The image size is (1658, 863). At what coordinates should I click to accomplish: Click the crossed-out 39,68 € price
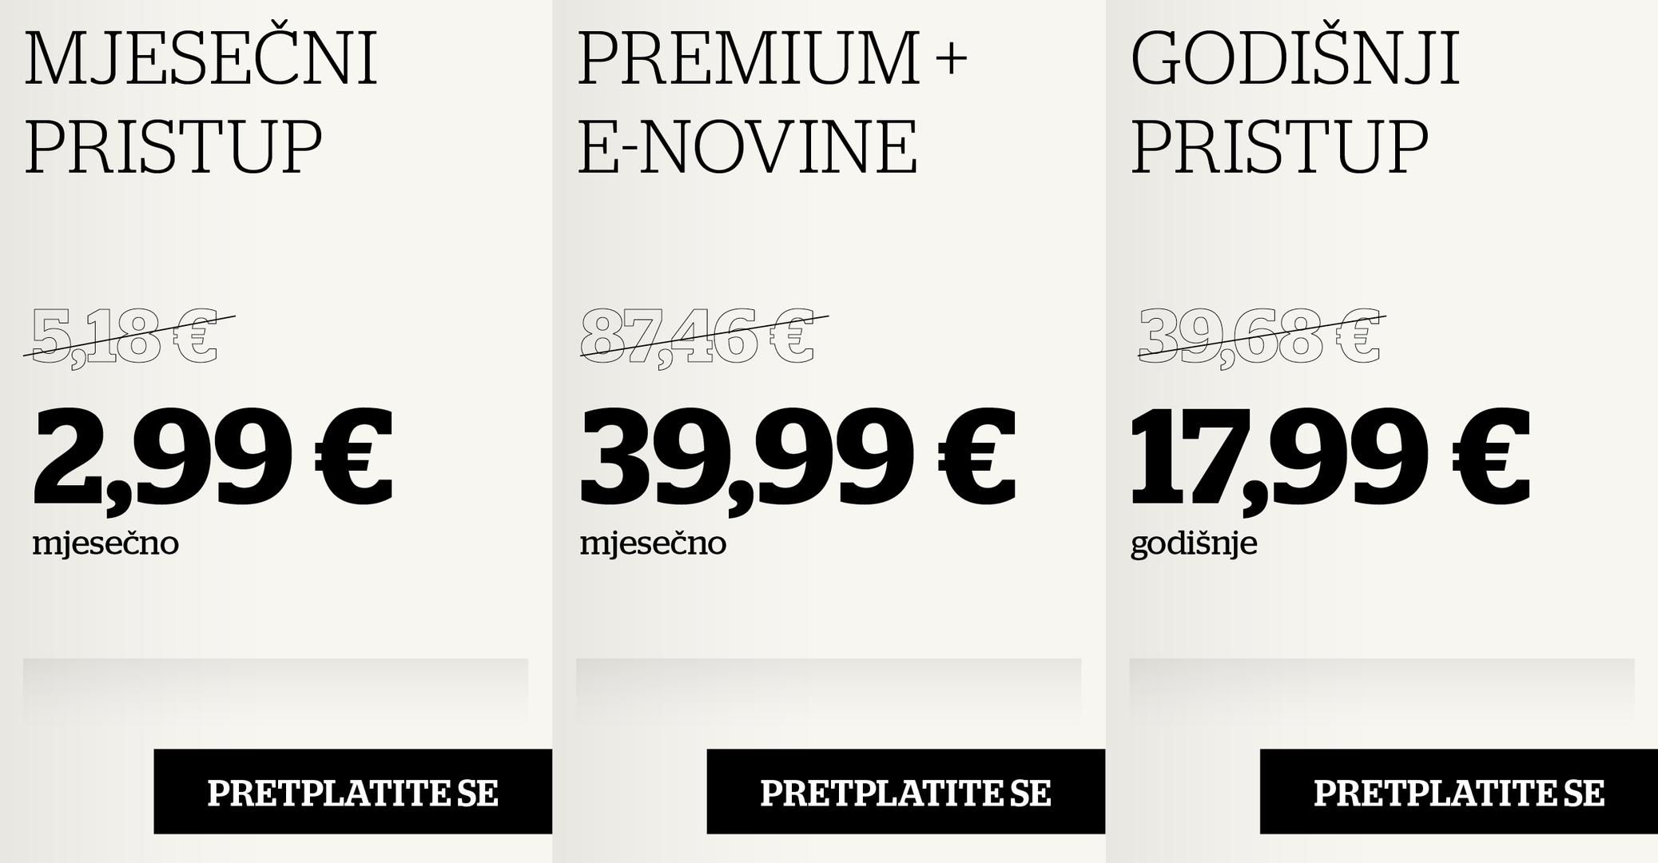1259,337
